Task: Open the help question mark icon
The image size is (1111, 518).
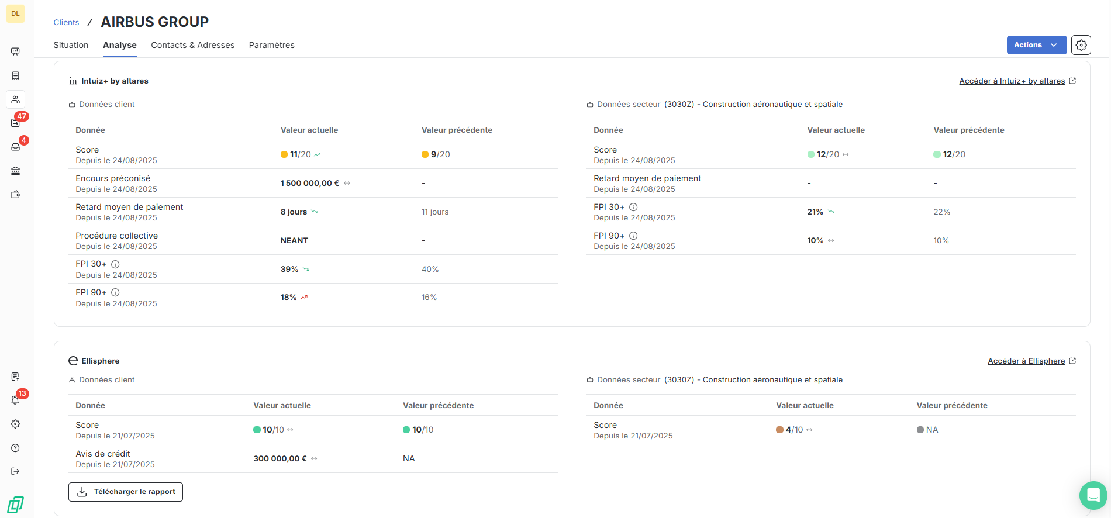Action: pos(16,448)
